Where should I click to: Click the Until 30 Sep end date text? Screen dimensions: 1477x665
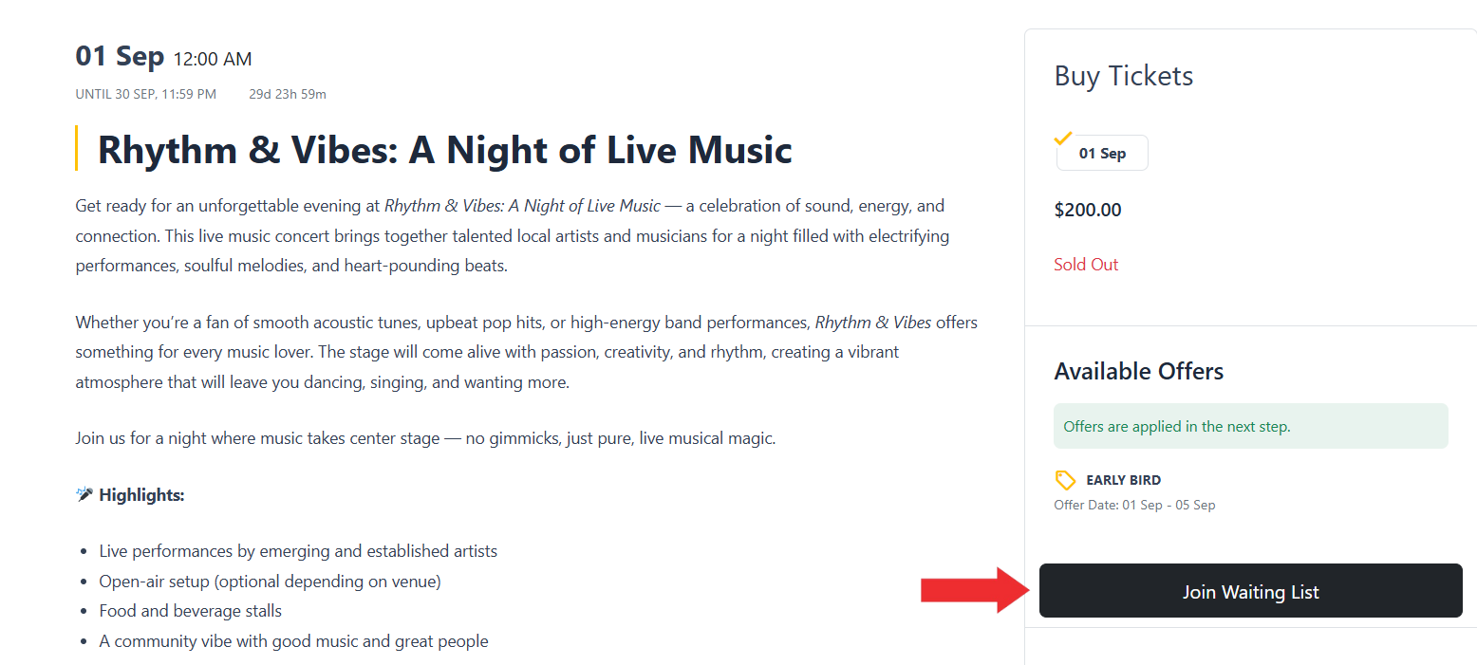coord(146,94)
